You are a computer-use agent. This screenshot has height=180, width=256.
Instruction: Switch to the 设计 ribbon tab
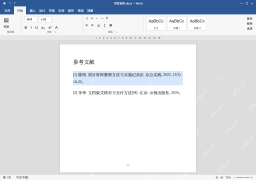[42, 10]
